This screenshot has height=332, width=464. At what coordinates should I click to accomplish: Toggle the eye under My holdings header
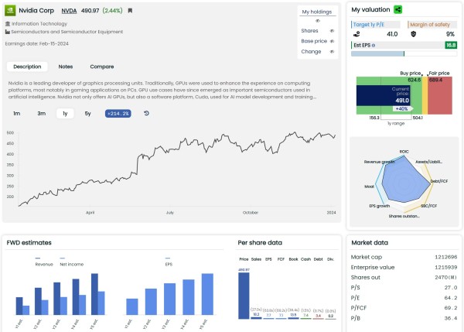coord(317,21)
